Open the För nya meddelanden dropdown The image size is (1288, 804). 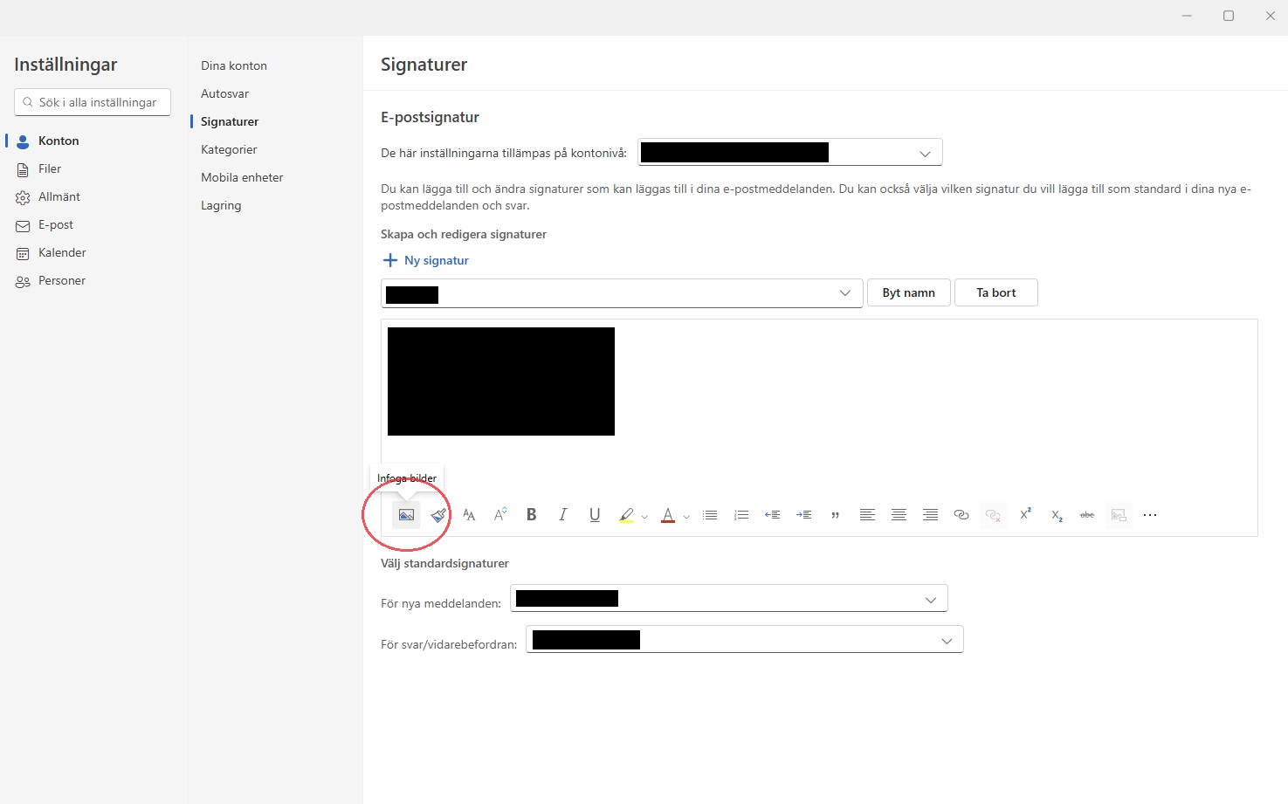pos(728,599)
